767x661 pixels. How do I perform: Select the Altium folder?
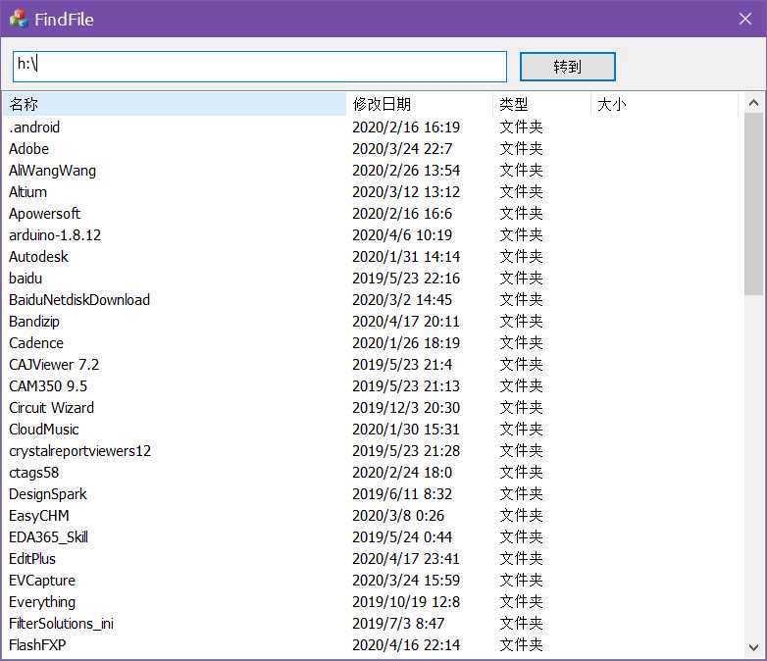pos(27,192)
